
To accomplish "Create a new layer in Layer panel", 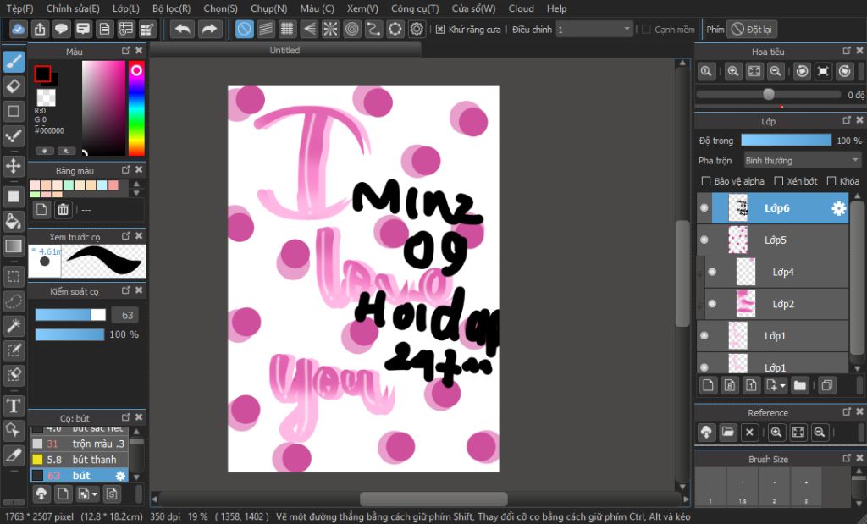I will (x=708, y=385).
